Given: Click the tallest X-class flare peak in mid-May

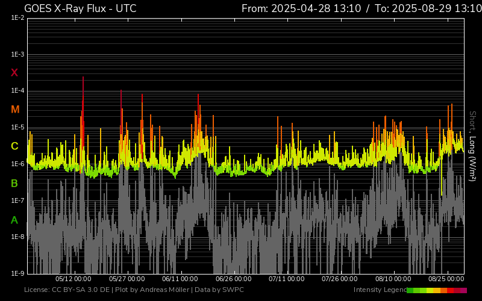Looking at the screenshot, I should point(83,78).
